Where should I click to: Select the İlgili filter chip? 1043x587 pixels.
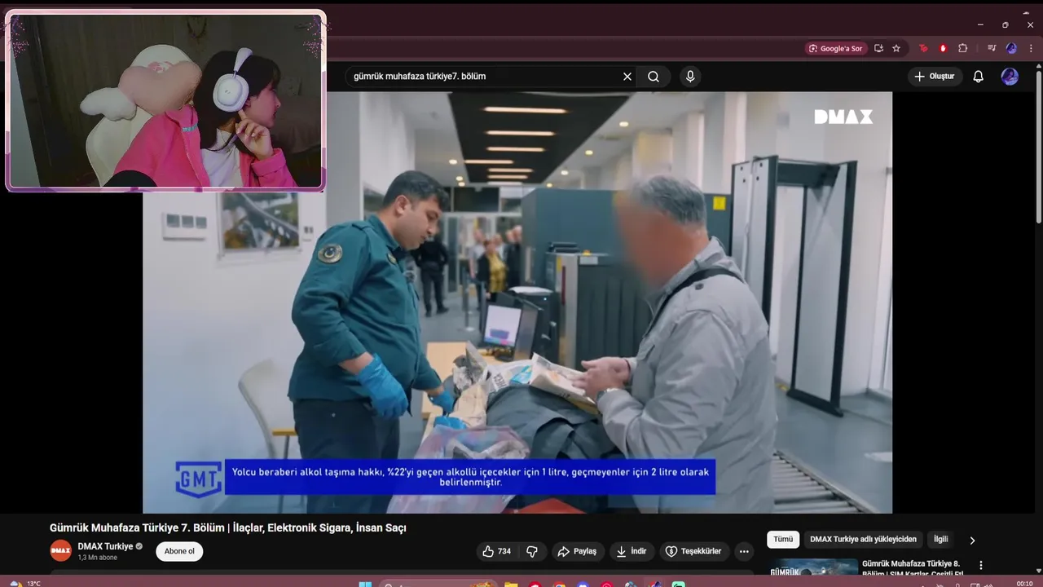[x=941, y=539]
